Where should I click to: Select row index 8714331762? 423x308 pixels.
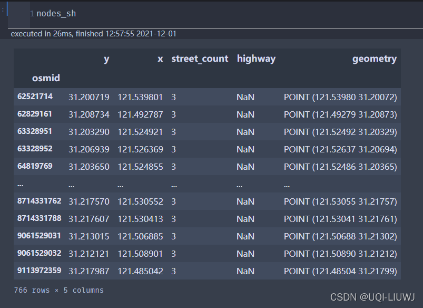click(x=40, y=201)
